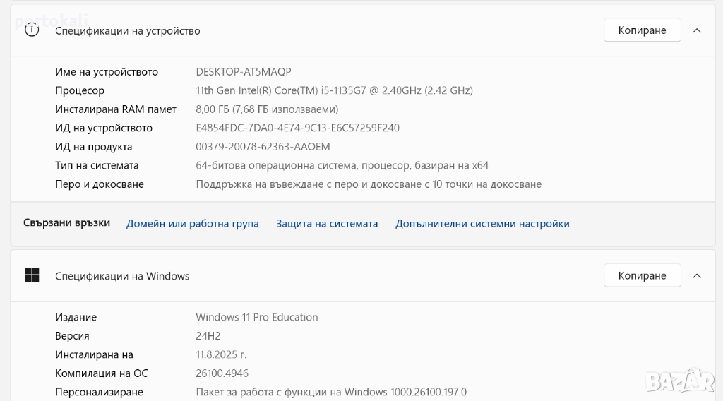Screen dimensions: 723x401
Task: Click the Windows 11 Pro Education edition text
Action: (x=257, y=317)
